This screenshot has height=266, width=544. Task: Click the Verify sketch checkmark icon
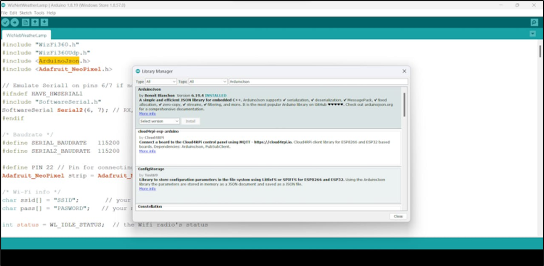click(5, 23)
